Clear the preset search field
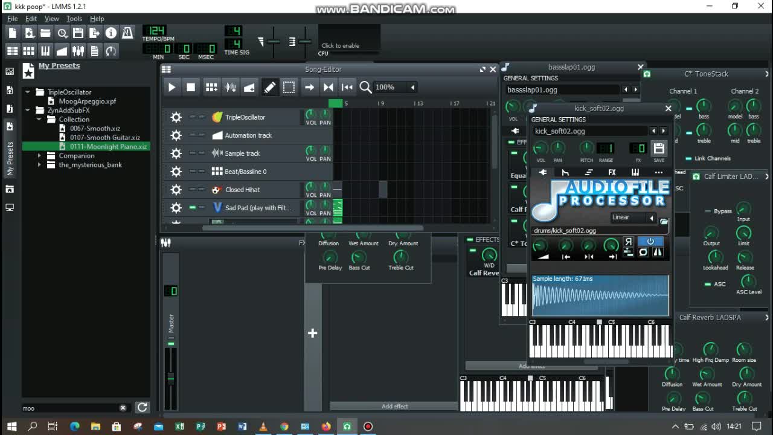This screenshot has height=435, width=773. point(123,408)
